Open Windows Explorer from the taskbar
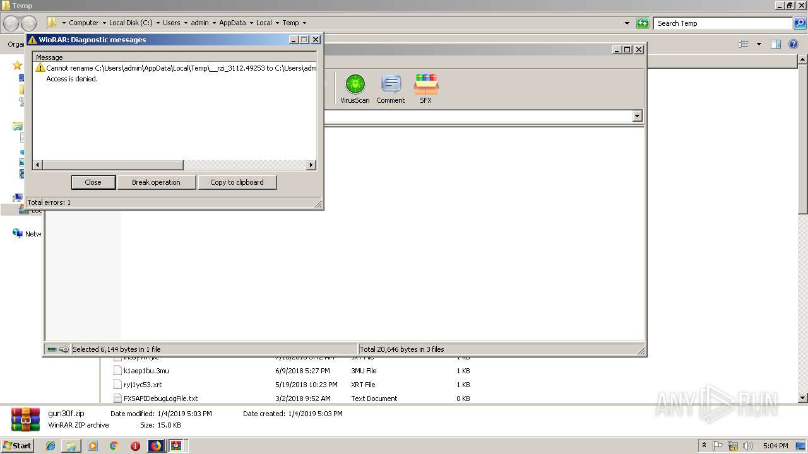808x454 pixels. (x=71, y=446)
